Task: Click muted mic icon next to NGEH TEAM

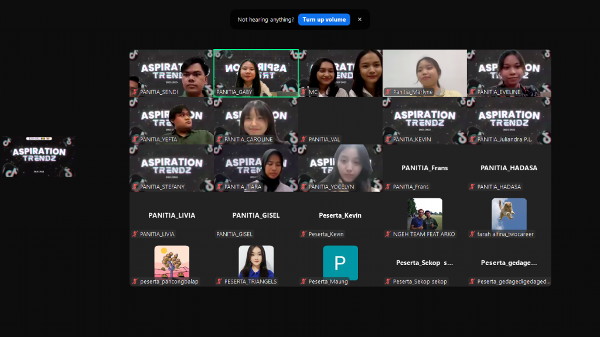Action: (388, 234)
